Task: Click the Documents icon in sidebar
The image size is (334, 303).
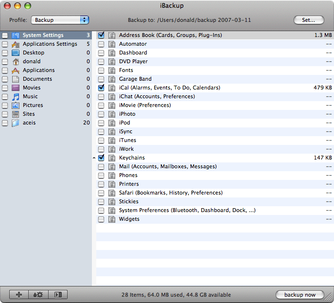Action: [x=16, y=79]
